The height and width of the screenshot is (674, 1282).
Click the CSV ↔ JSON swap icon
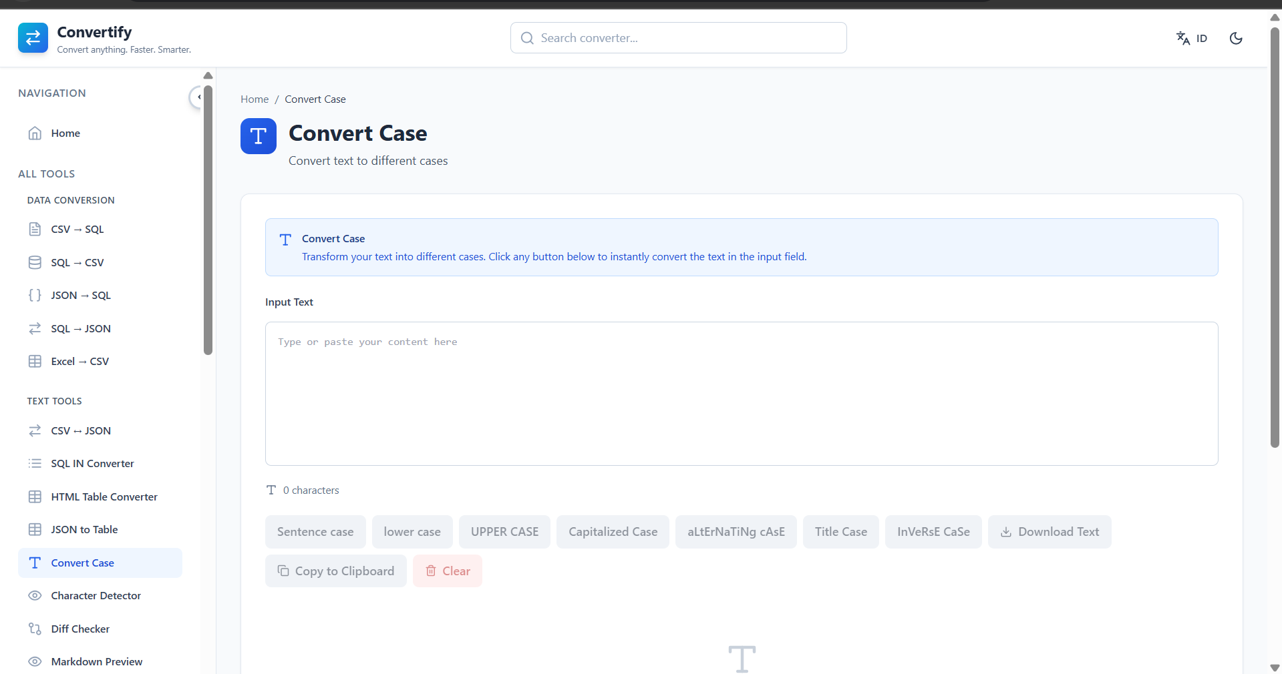[x=35, y=430]
